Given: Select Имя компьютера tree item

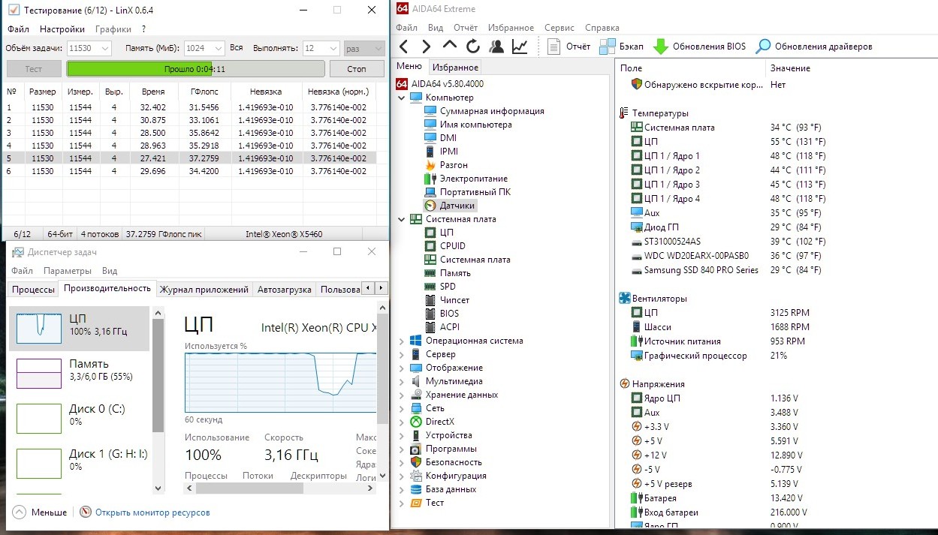Looking at the screenshot, I should pyautogui.click(x=468, y=125).
